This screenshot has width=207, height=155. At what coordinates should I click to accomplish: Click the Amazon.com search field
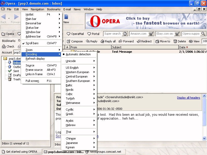point(139,34)
